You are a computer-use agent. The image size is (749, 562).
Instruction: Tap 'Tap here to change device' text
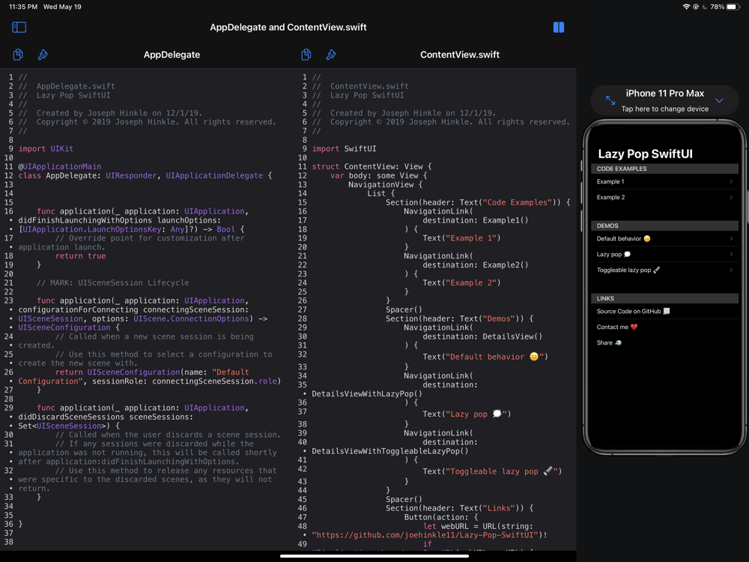(664, 109)
